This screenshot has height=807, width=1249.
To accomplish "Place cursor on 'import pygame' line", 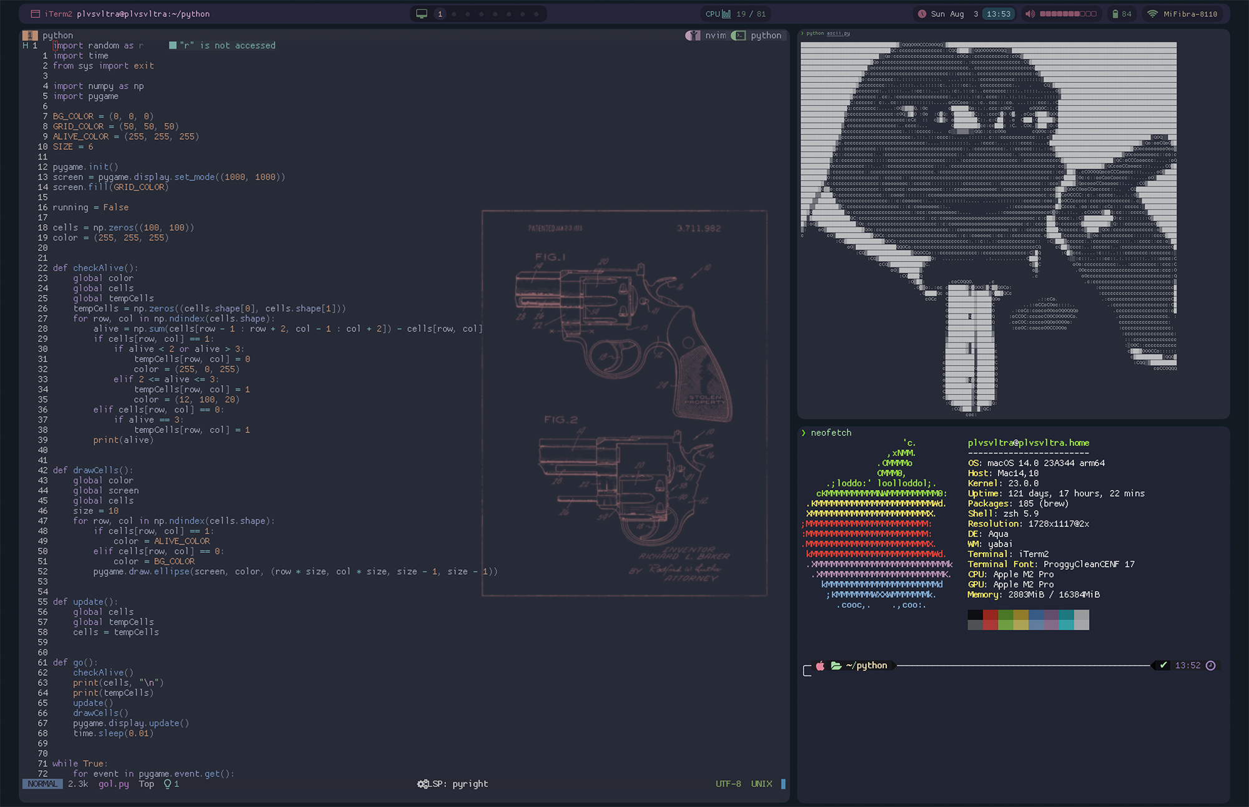I will [86, 96].
